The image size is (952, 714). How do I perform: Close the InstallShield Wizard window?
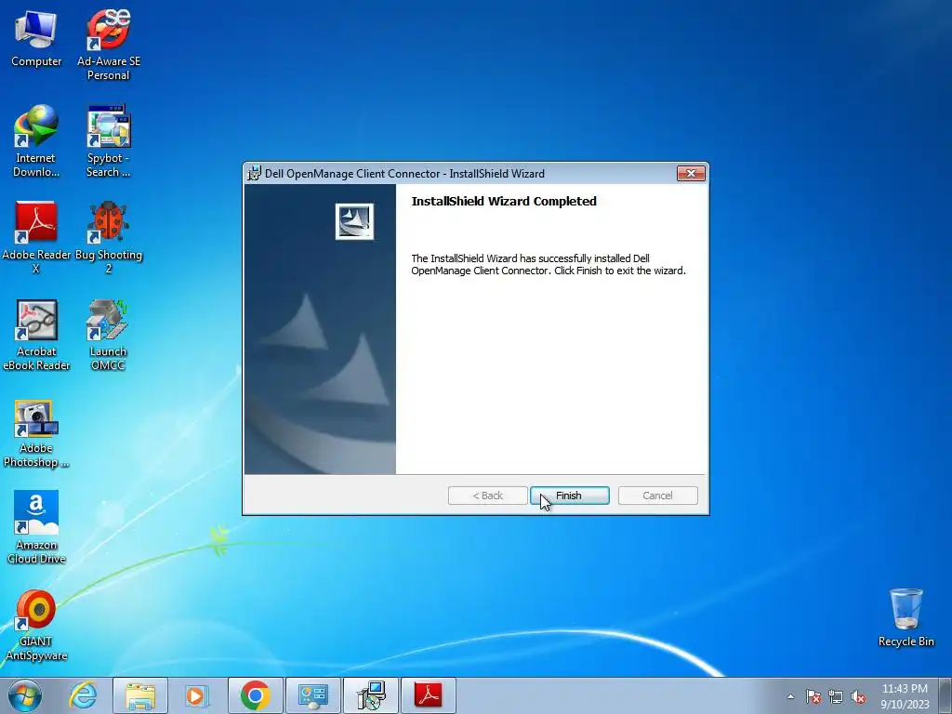tap(691, 173)
